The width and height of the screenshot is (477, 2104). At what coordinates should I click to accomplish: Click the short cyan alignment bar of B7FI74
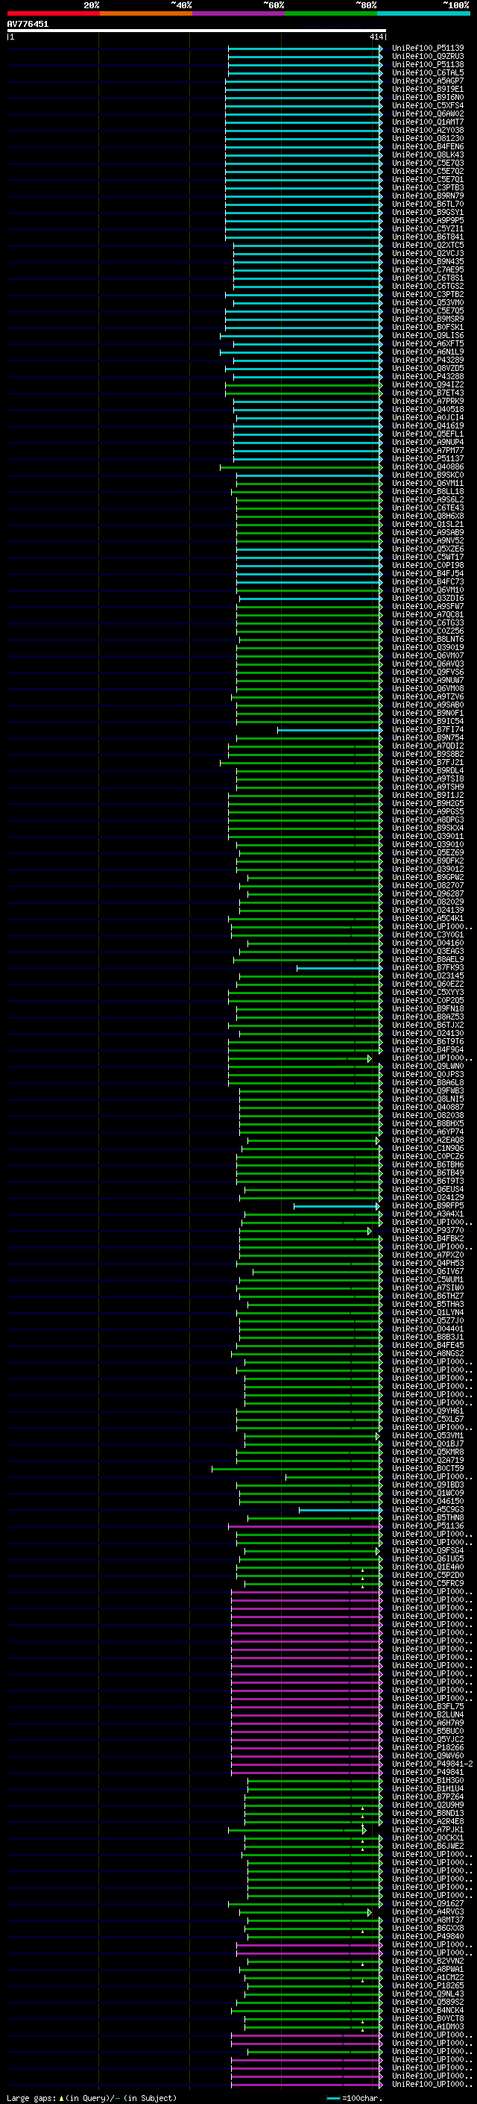coord(329,730)
